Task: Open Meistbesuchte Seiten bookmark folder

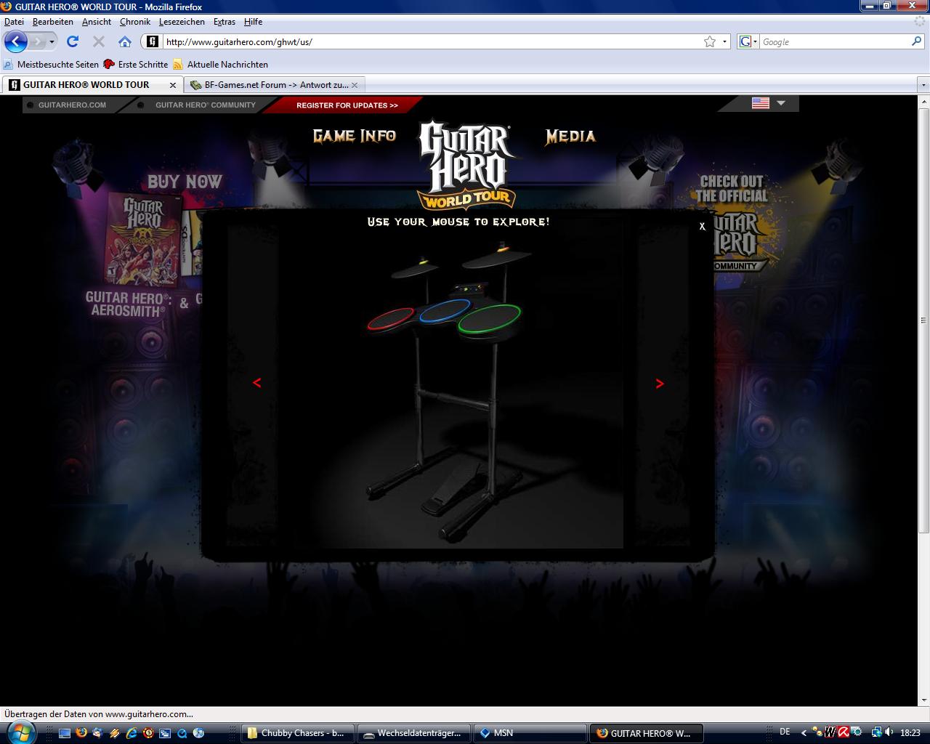Action: pos(51,65)
